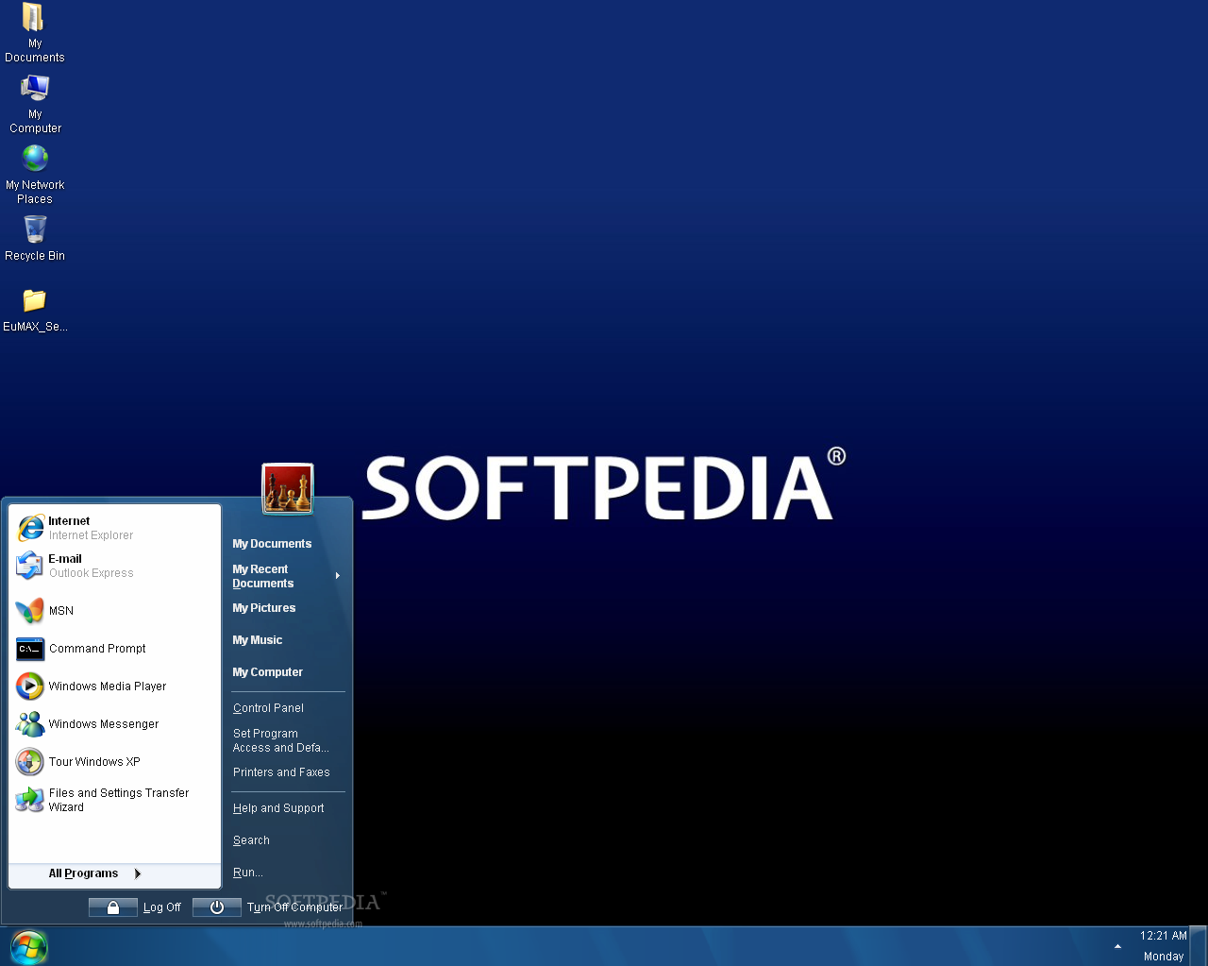
Task: Click the Windows Messenger label
Action: (x=104, y=724)
